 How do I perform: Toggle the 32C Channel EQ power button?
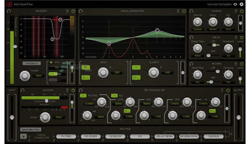[228, 90]
